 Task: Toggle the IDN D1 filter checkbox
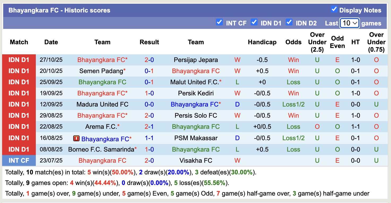click(x=254, y=23)
